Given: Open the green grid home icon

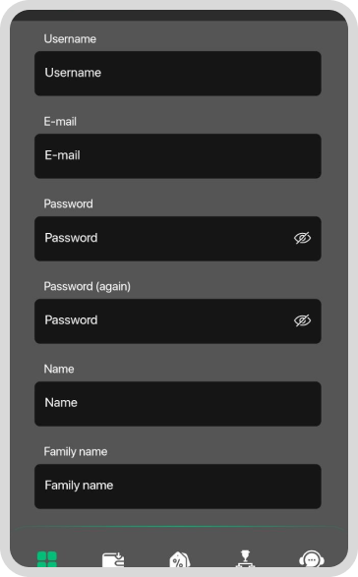Looking at the screenshot, I should click(47, 559).
